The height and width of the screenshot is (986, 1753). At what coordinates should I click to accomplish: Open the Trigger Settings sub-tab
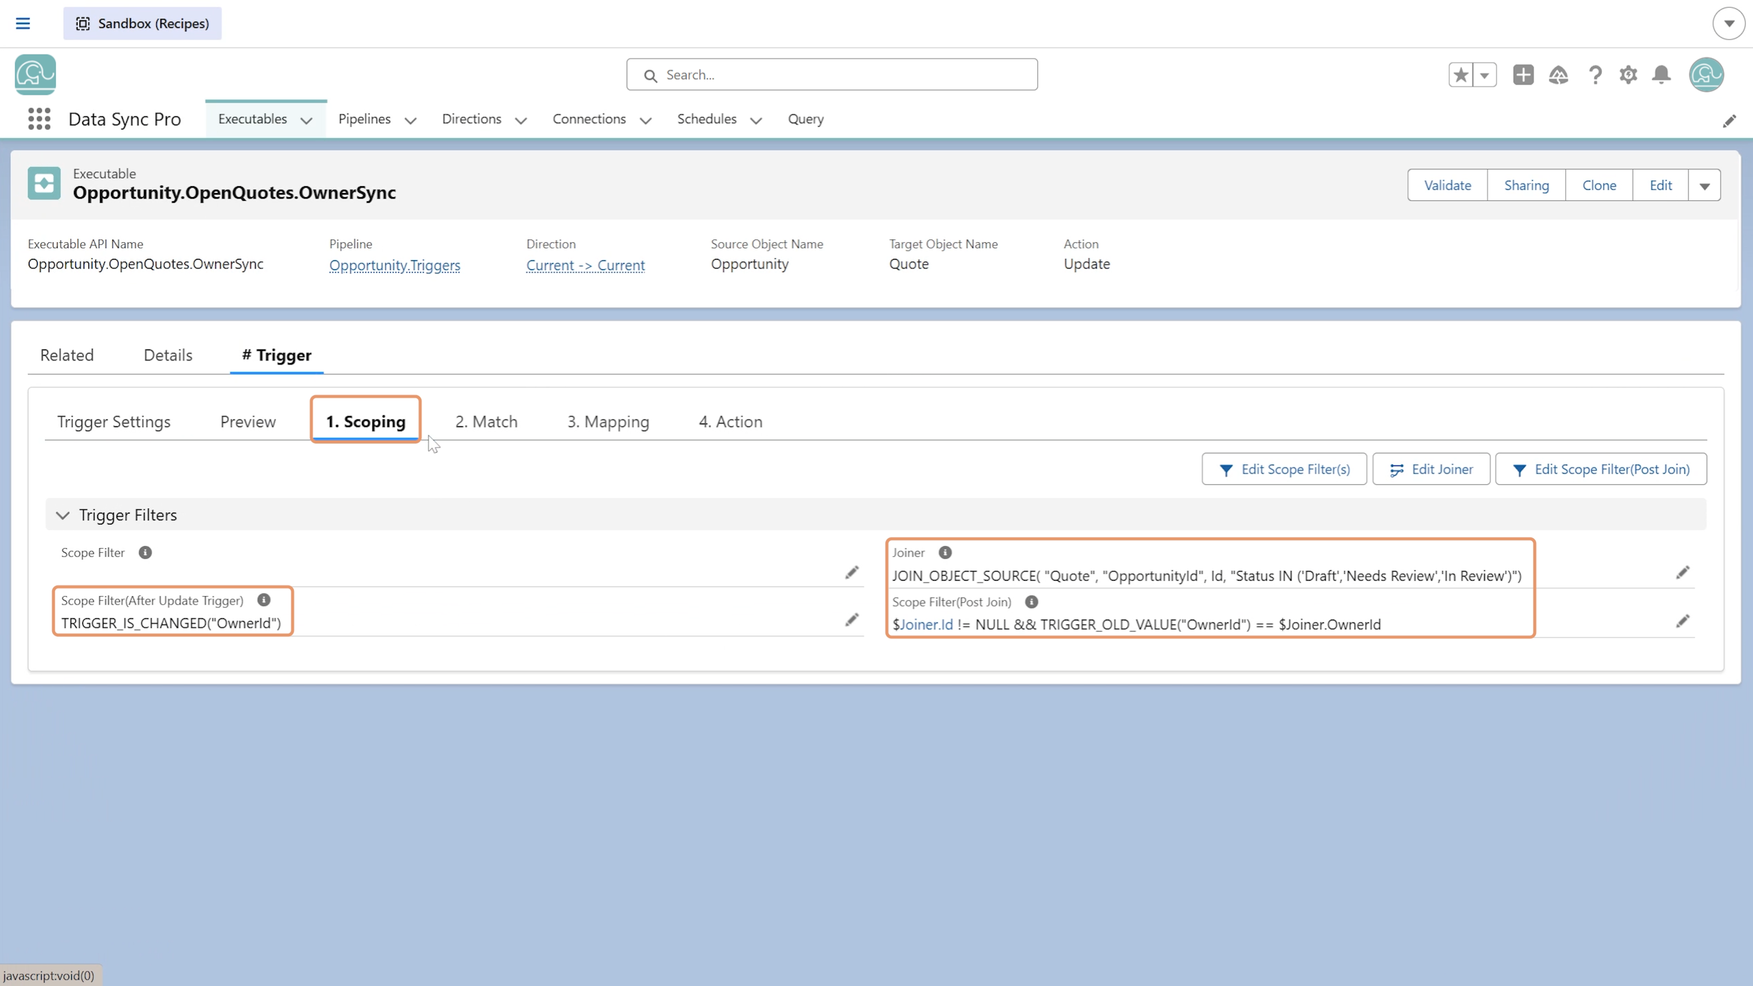(x=114, y=422)
